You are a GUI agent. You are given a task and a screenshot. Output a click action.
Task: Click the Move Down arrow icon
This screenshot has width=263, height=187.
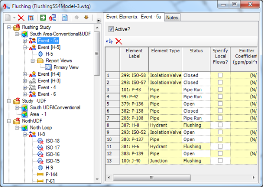86,17
